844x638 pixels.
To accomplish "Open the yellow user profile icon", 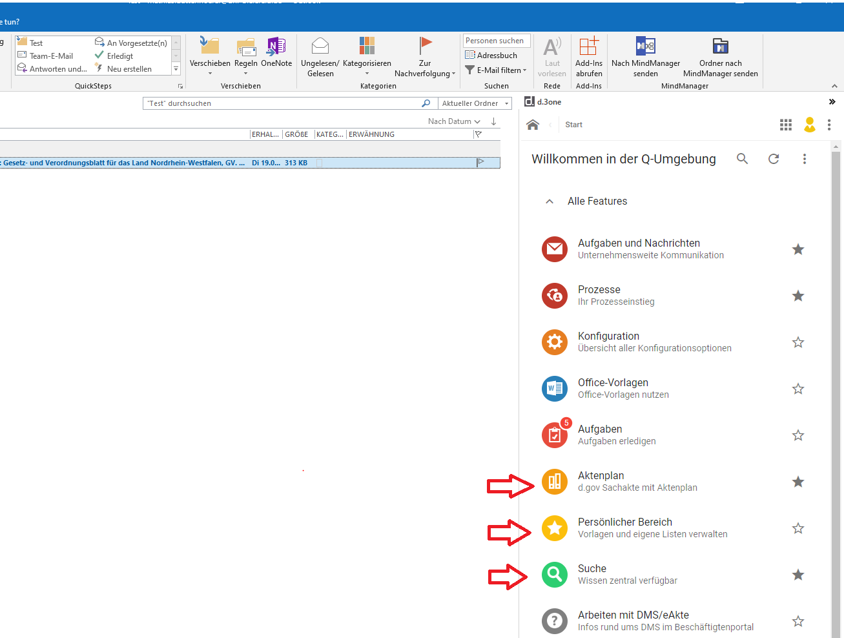I will click(x=810, y=125).
